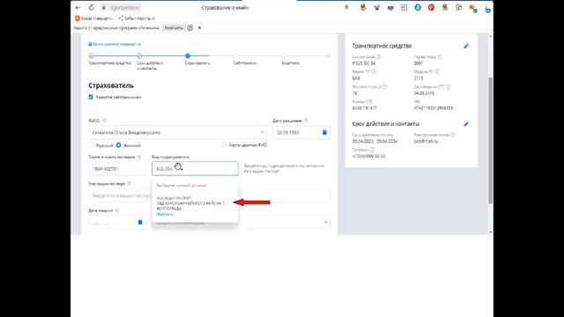Show help icon beside passport series label
This screenshot has height=317, width=564.
point(139,157)
